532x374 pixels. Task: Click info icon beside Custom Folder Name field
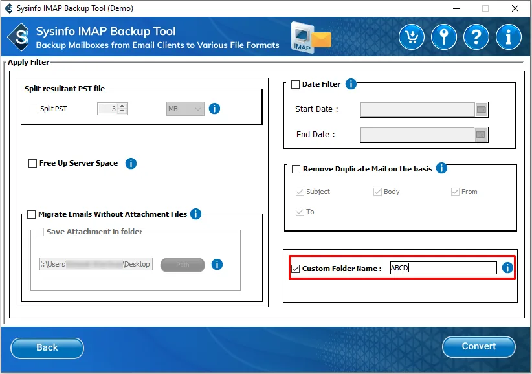[x=507, y=268]
